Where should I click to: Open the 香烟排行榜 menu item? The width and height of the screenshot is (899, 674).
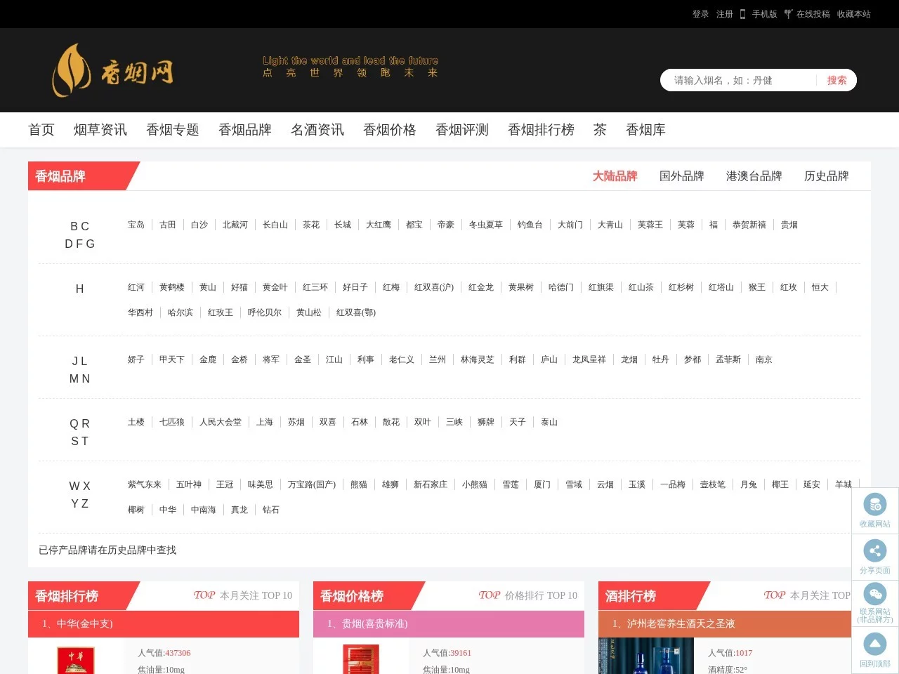coord(541,130)
